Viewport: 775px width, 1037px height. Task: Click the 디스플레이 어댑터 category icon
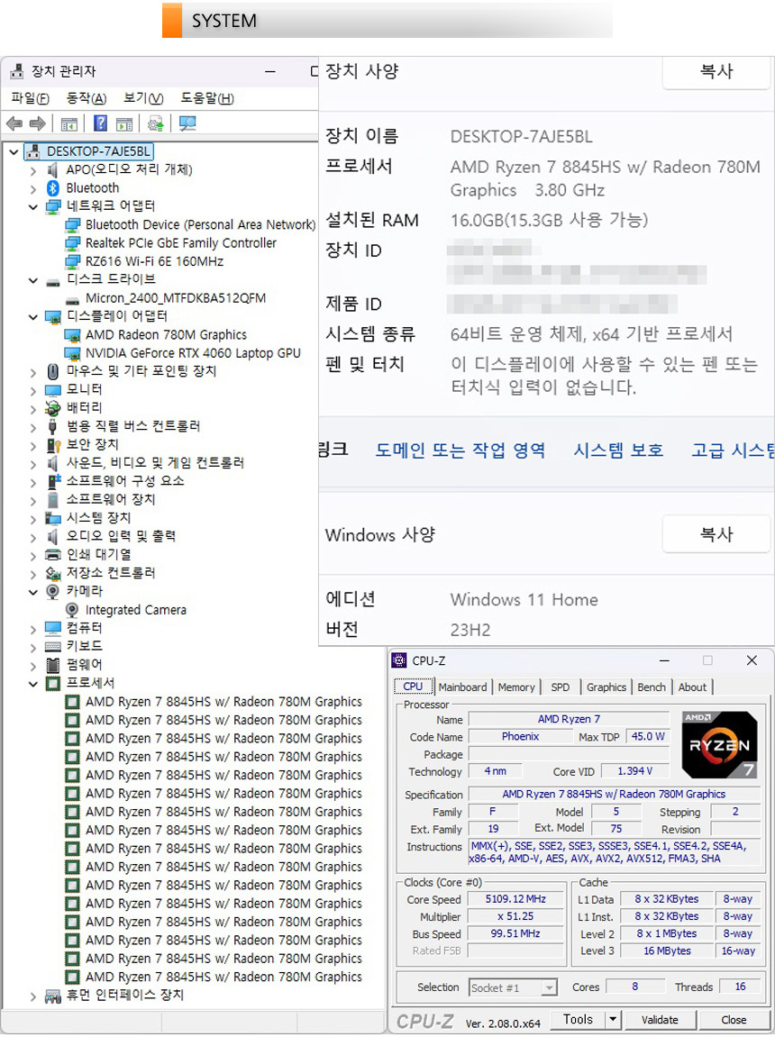point(53,317)
